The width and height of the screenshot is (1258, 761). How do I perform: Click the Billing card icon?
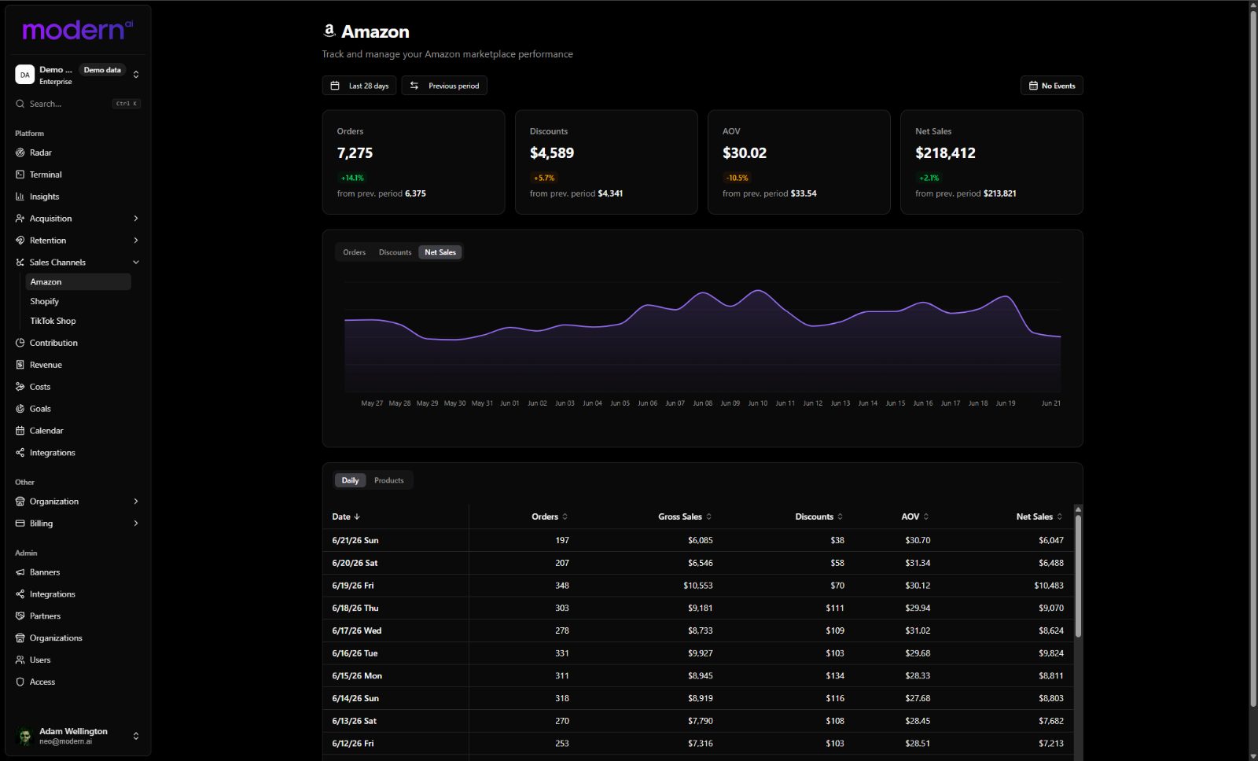click(20, 524)
